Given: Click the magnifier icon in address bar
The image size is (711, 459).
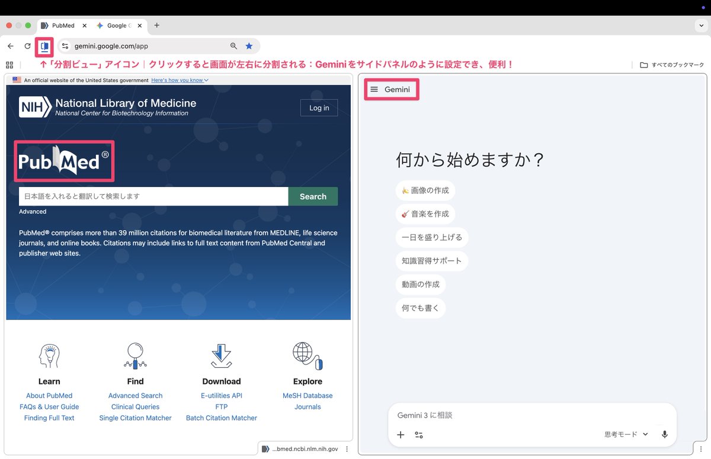Looking at the screenshot, I should coord(233,46).
